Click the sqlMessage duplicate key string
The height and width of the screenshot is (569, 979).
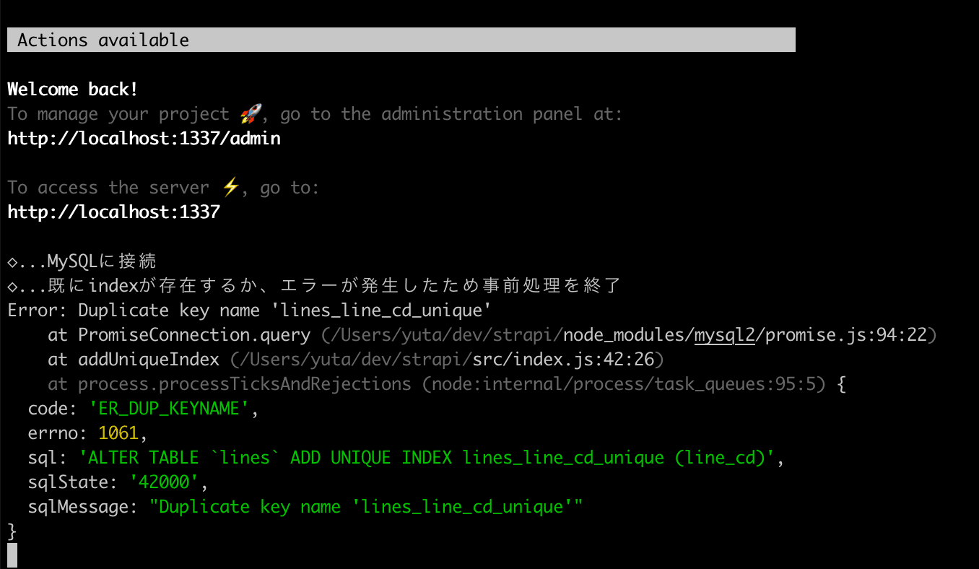pyautogui.click(x=365, y=507)
